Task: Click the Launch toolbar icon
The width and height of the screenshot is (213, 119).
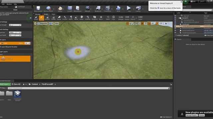Action: (138, 9)
